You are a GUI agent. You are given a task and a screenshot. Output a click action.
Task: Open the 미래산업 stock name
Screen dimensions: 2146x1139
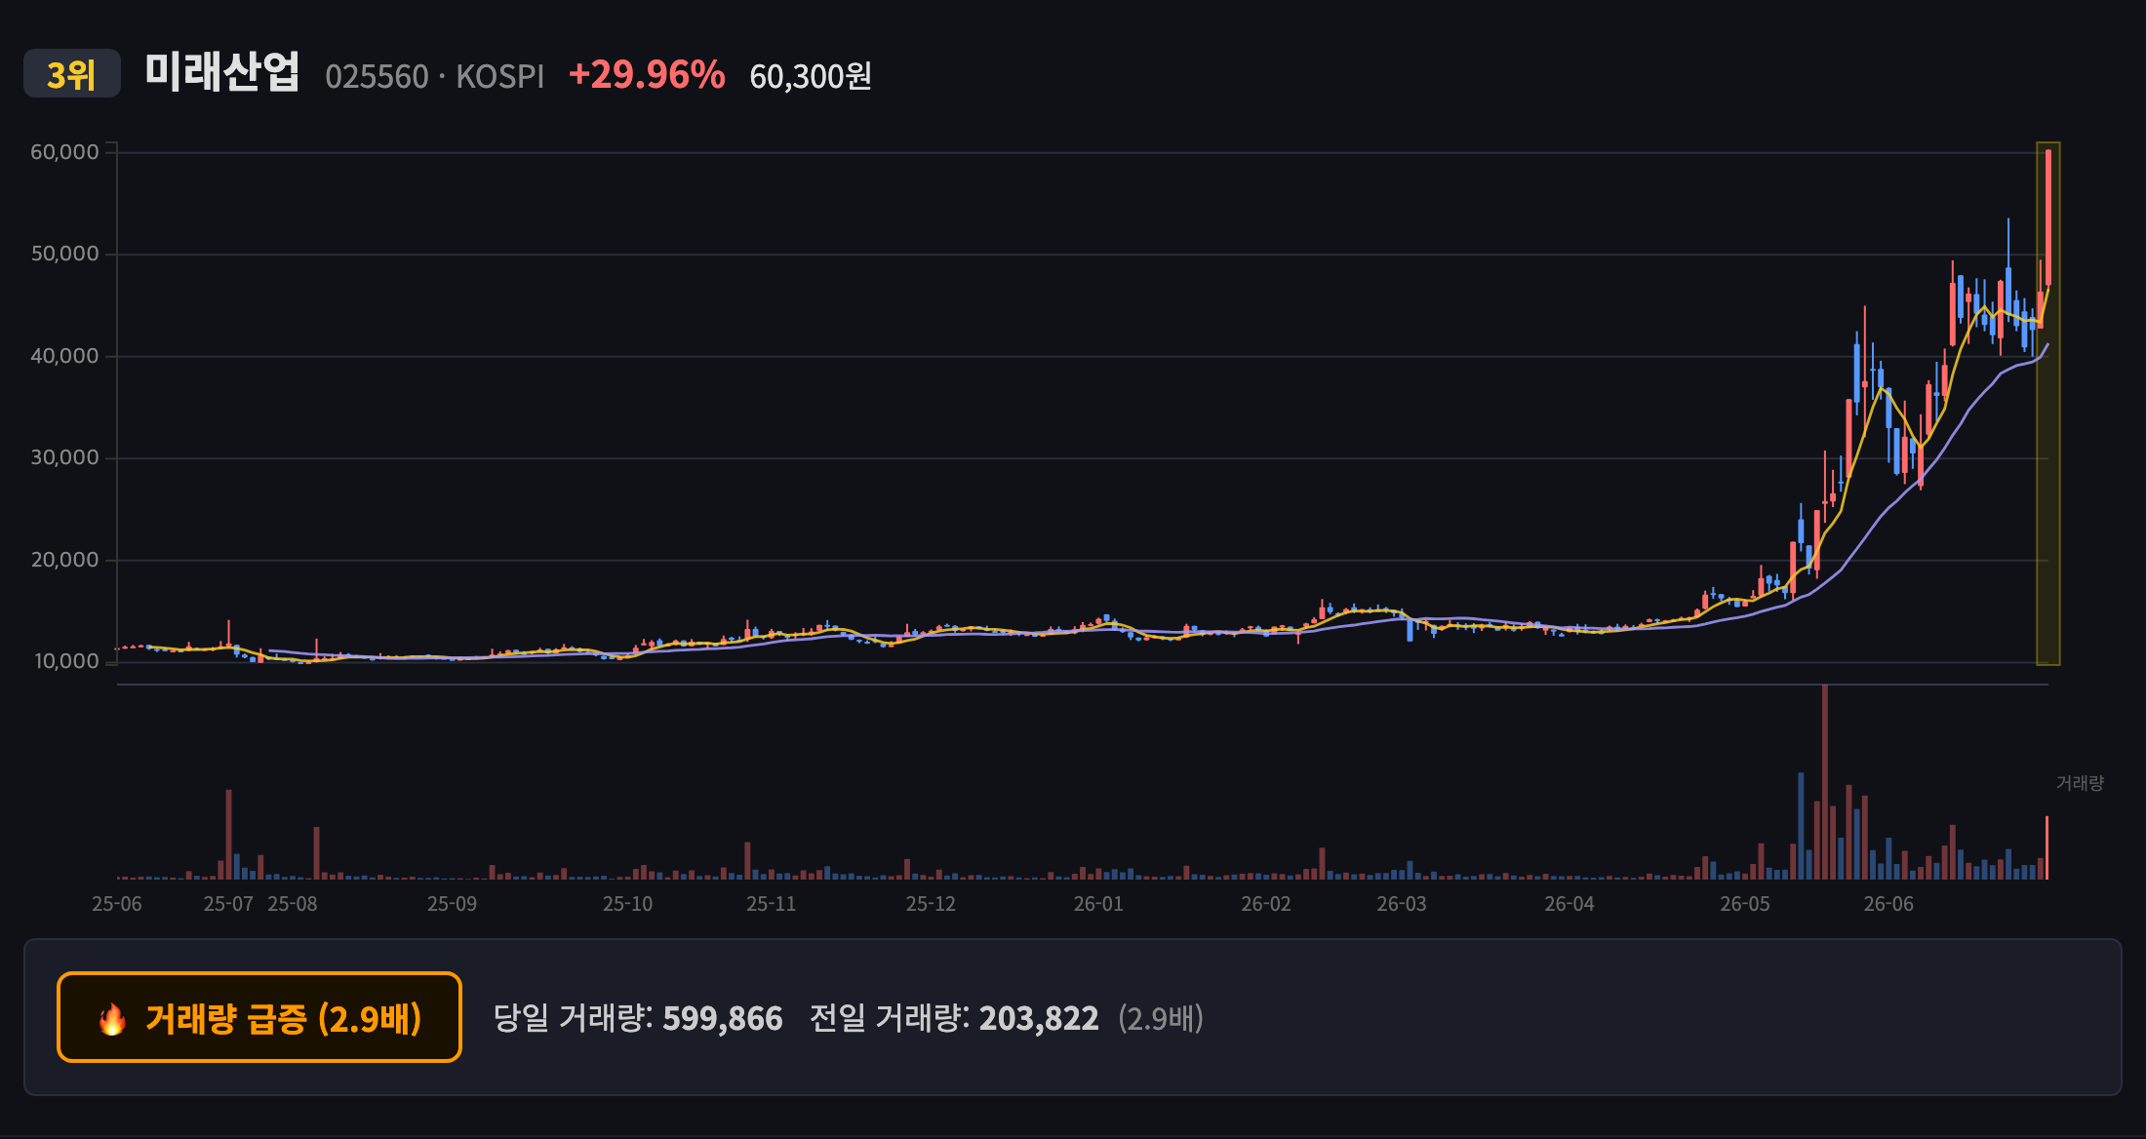point(222,72)
